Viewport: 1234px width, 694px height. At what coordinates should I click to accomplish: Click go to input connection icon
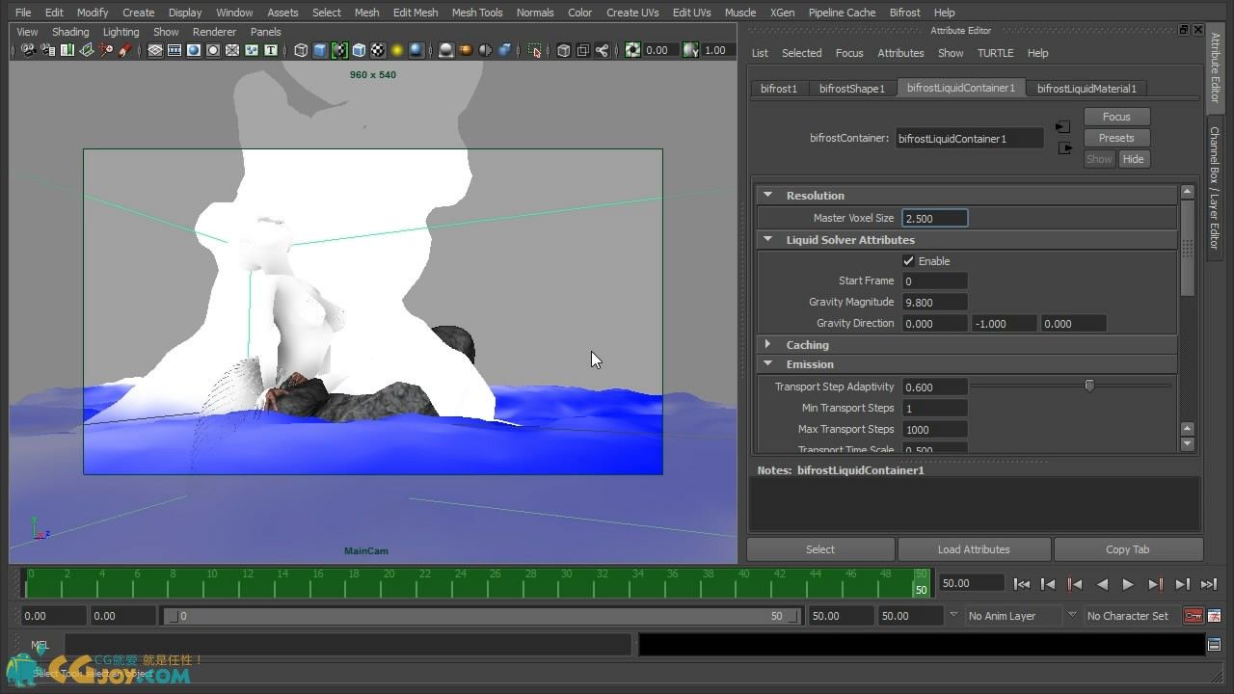(x=1062, y=127)
